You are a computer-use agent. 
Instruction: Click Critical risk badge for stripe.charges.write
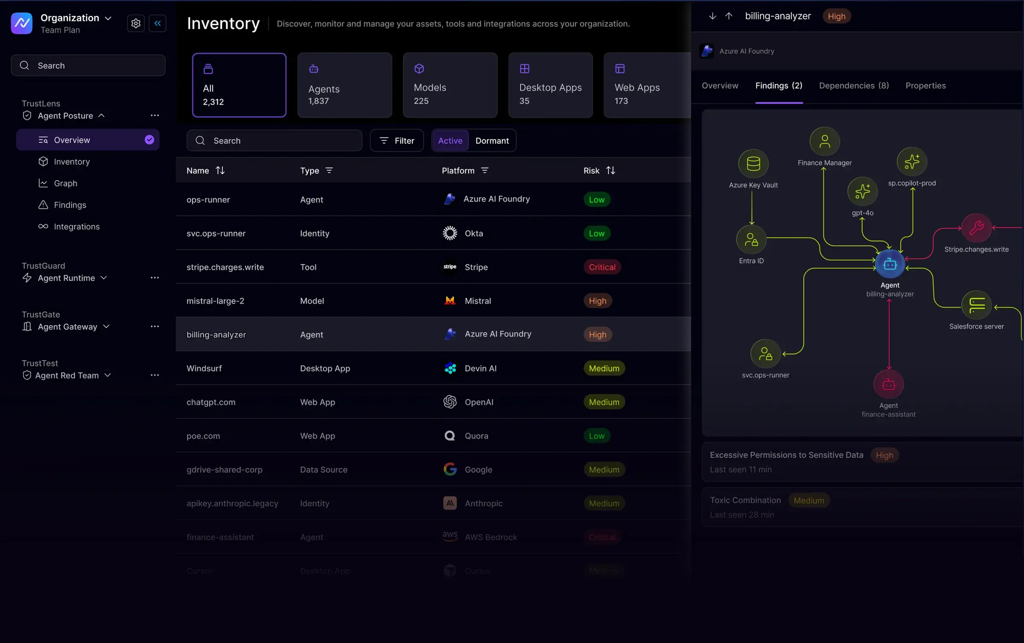(602, 267)
